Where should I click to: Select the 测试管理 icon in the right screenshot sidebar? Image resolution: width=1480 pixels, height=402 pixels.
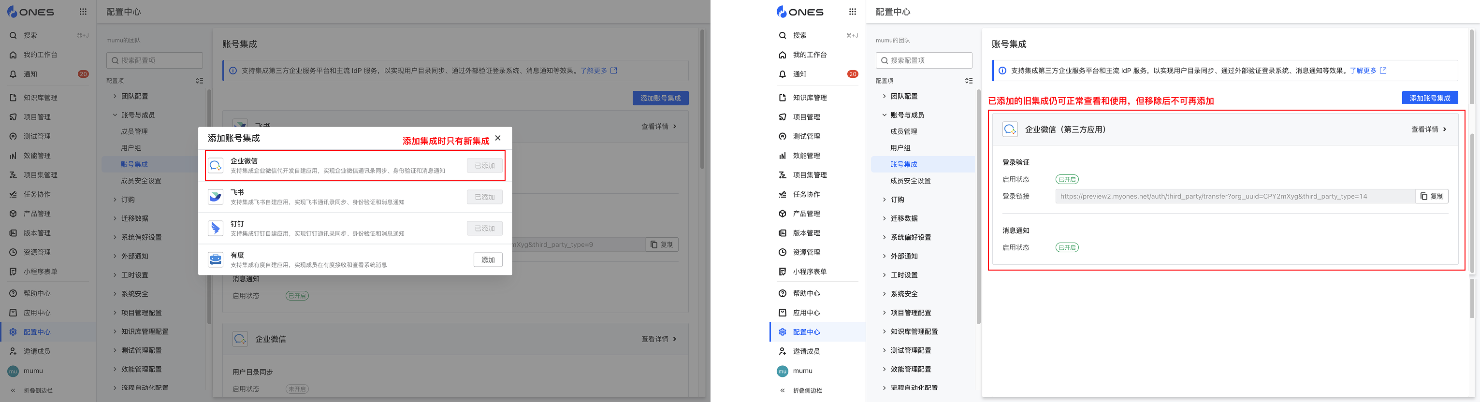(782, 136)
